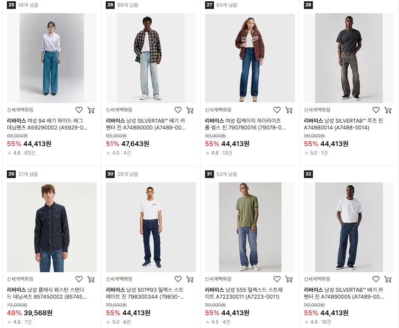This screenshot has height=328, width=399.
Task: Like product 32 with the heart icon
Action: [376, 279]
